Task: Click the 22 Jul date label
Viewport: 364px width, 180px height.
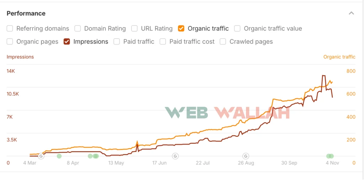Action: pyautogui.click(x=203, y=163)
